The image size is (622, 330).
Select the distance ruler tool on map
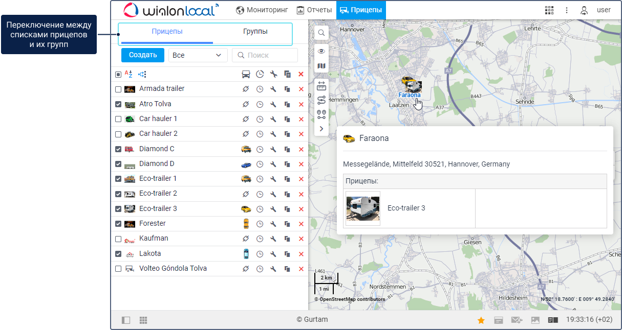pyautogui.click(x=321, y=85)
